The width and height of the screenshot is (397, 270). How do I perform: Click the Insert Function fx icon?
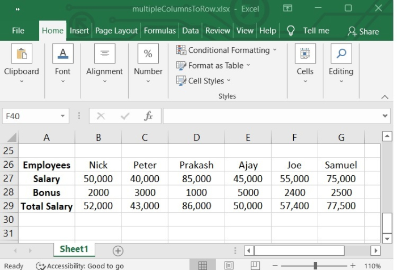coord(149,116)
